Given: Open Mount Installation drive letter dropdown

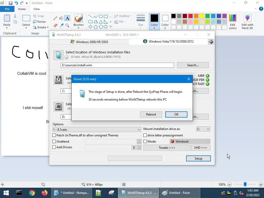Looking at the screenshot, I should click(203, 129).
